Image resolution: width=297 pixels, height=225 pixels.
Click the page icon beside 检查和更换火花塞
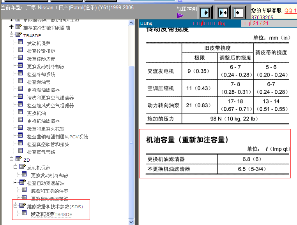tap(20, 127)
